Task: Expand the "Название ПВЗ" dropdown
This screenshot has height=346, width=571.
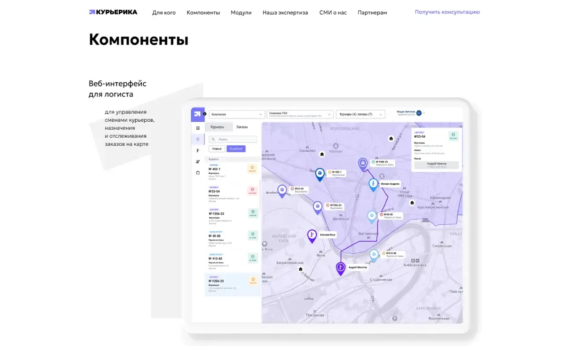Action: click(x=300, y=114)
